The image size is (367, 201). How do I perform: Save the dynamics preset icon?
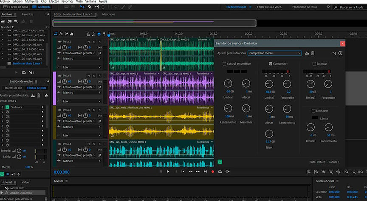(307, 53)
